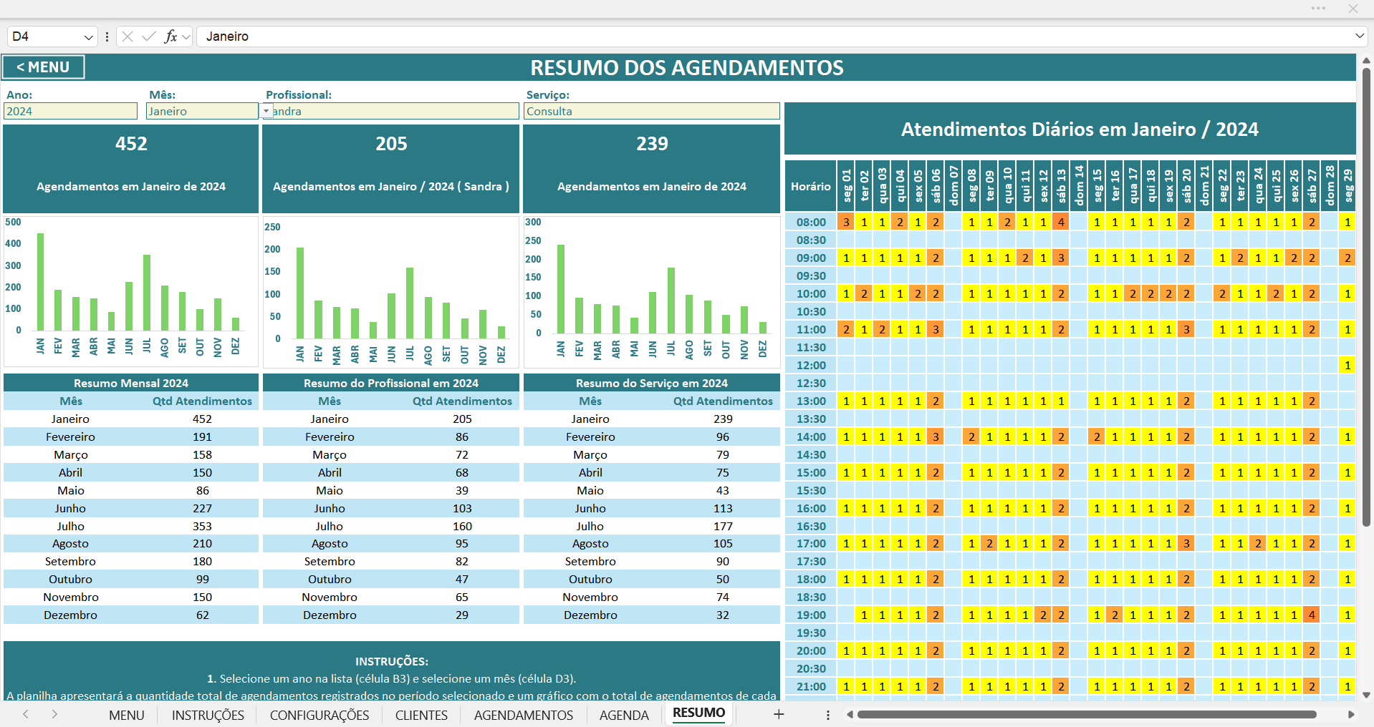Click the INSTRUÇÕES: heading text

(x=391, y=661)
